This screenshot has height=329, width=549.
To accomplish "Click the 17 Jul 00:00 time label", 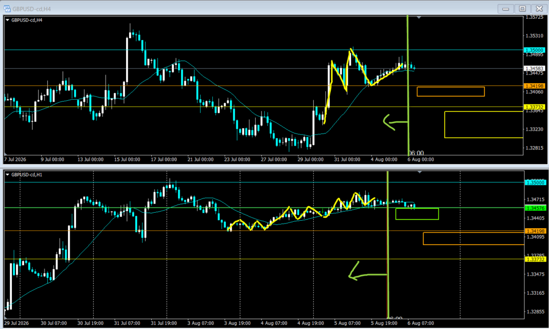I will [x=164, y=159].
